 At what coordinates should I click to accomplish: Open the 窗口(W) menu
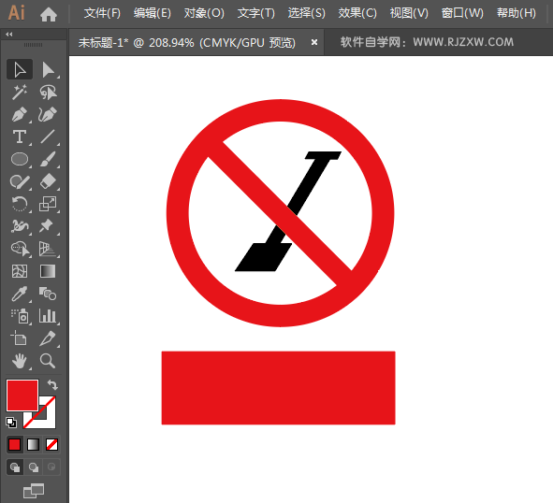point(462,13)
